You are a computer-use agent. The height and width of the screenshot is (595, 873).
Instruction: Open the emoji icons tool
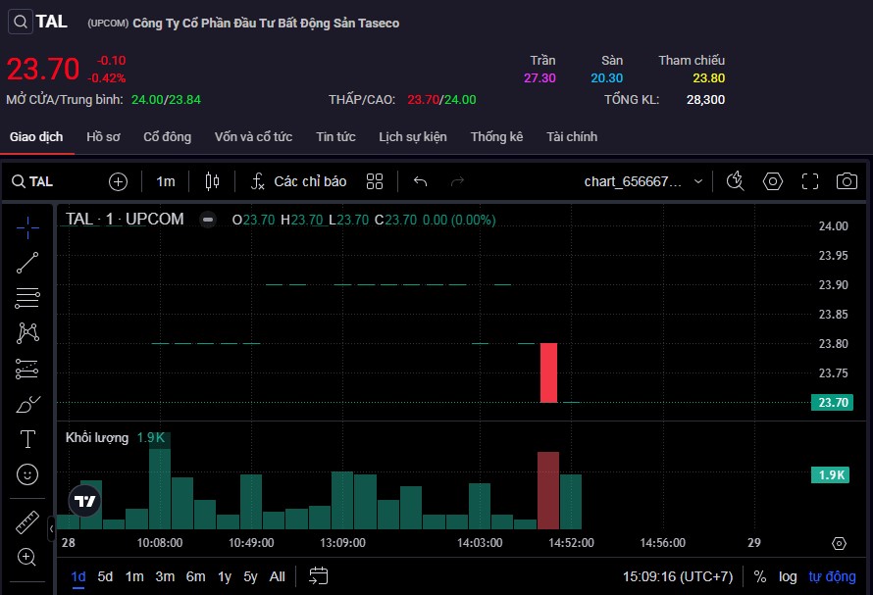click(x=27, y=474)
